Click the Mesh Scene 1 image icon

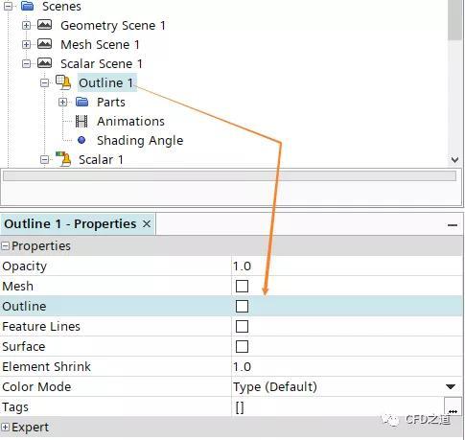tap(44, 44)
